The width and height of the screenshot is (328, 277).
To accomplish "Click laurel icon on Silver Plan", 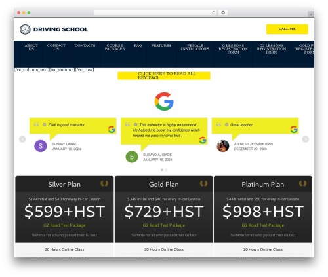I will [104, 183].
